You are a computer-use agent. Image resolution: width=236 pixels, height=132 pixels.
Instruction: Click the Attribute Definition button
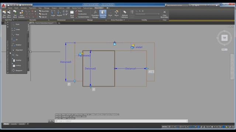click(125, 14)
